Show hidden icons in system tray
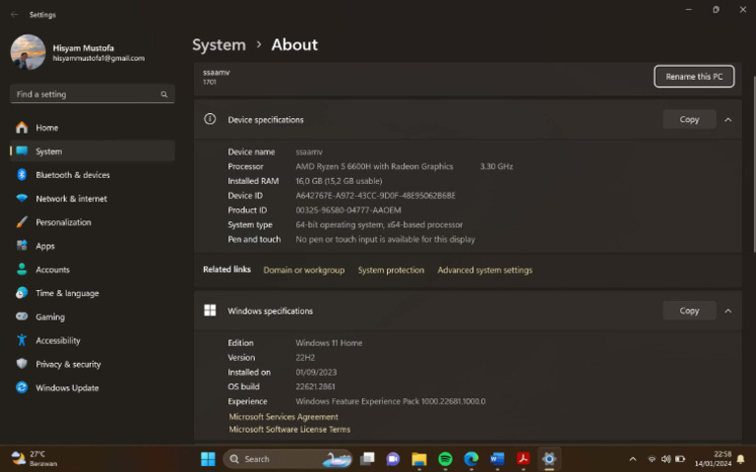Screen dimensions: 756x472 [632, 459]
